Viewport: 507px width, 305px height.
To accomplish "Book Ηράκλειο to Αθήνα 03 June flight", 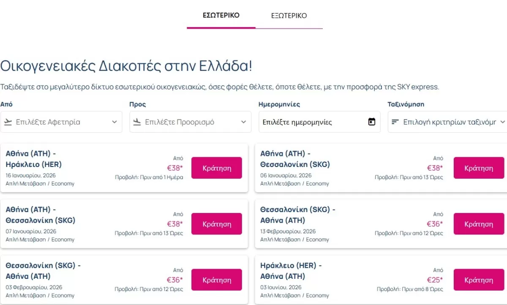I will click(479, 280).
